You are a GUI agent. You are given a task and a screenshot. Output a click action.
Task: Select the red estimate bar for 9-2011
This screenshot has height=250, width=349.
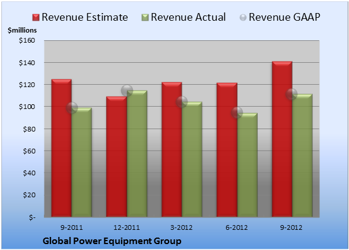tap(62, 148)
